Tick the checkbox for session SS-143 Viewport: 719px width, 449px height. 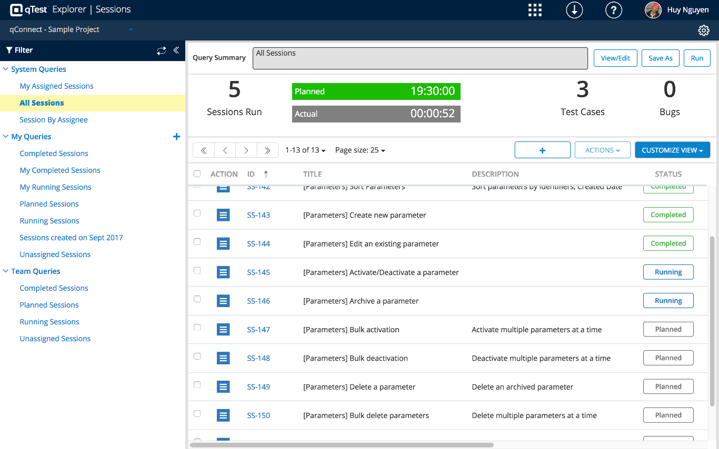point(197,213)
